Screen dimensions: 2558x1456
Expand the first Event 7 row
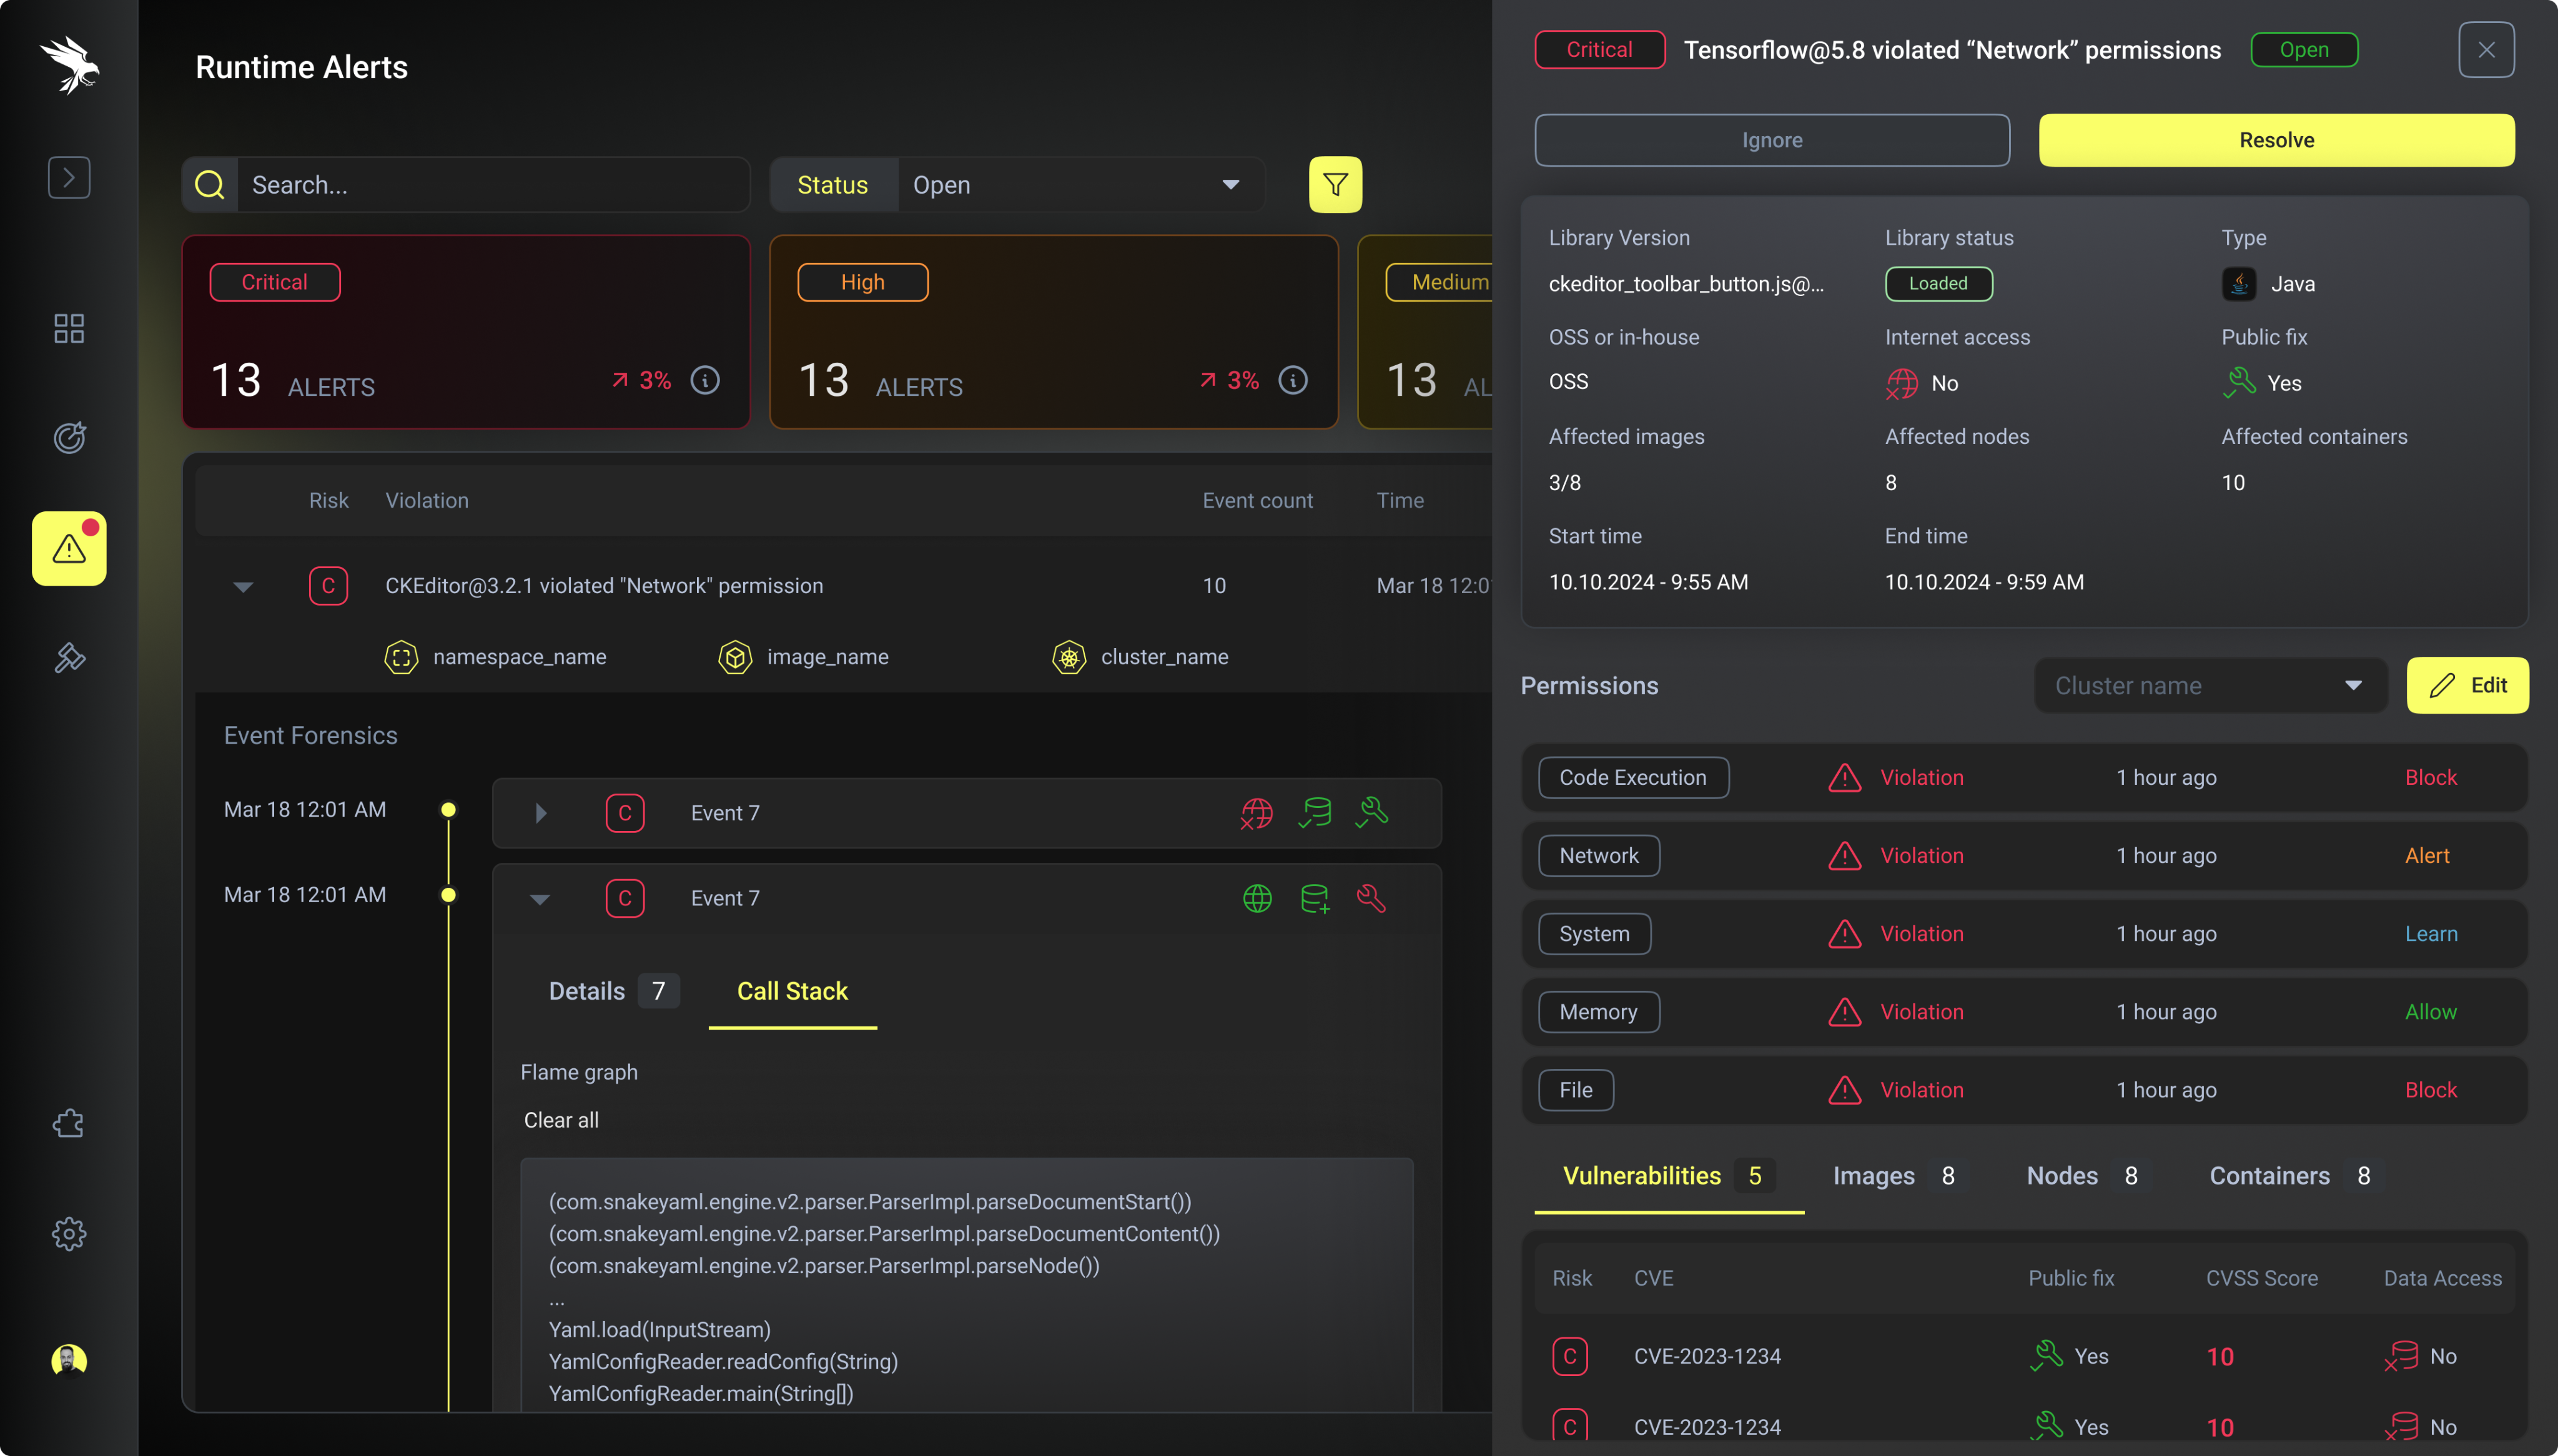pos(541,813)
